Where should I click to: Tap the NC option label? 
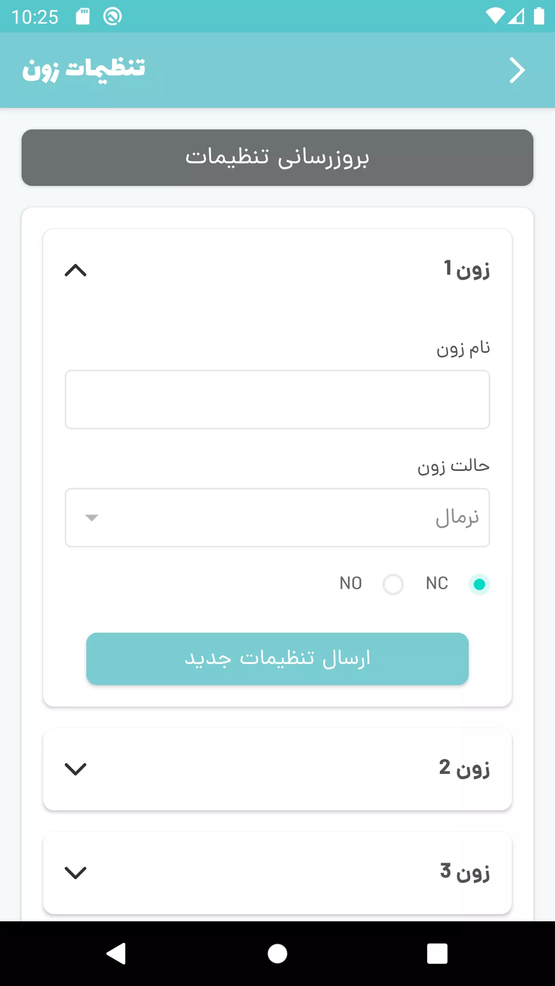437,583
